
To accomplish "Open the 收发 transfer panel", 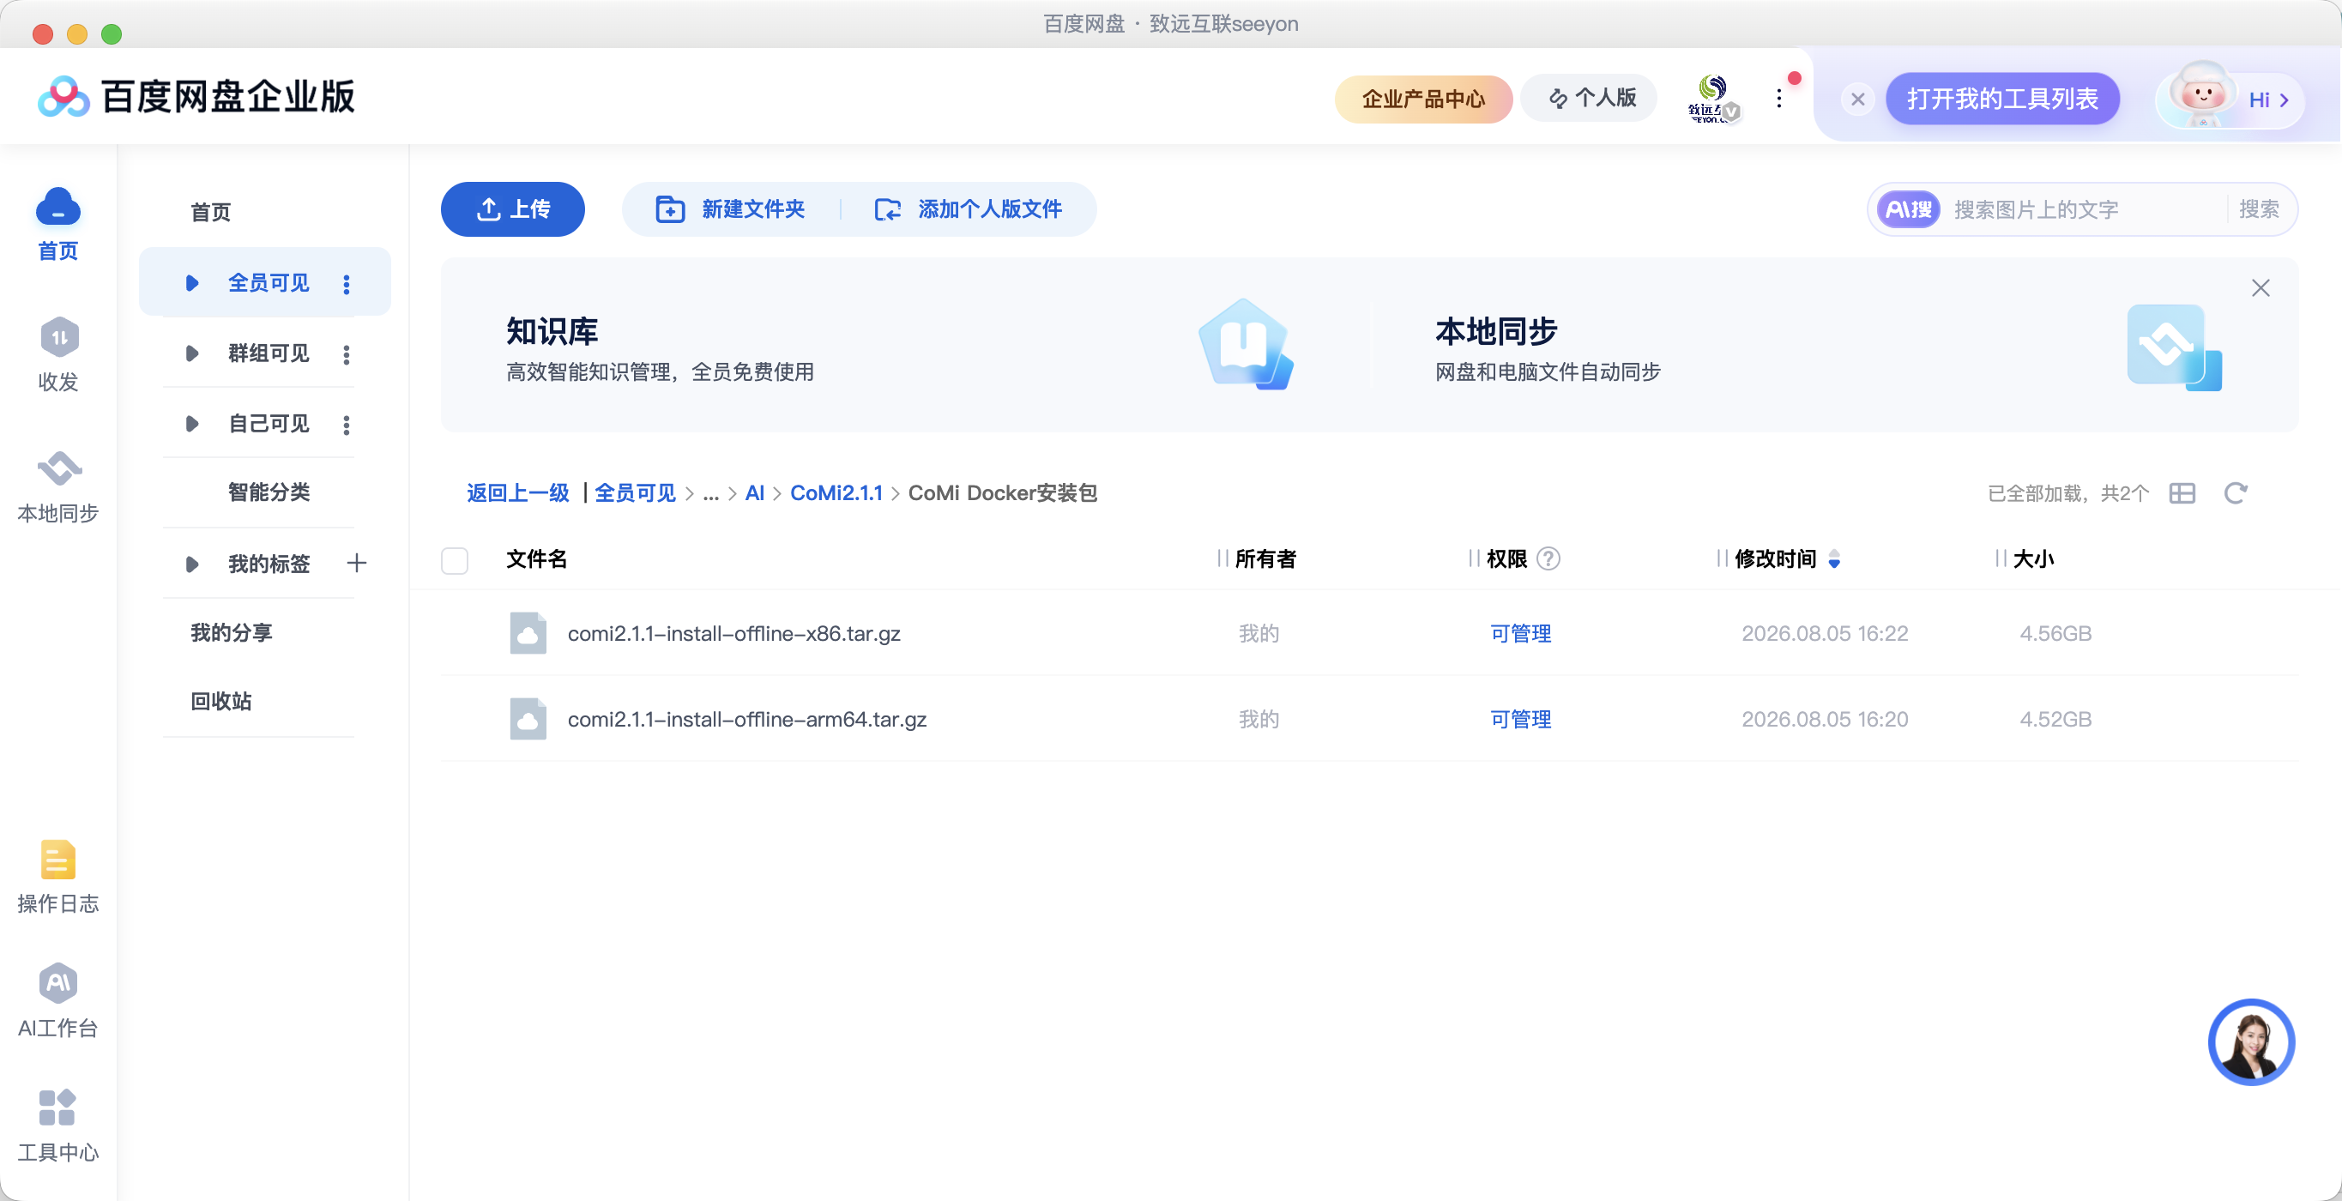I will click(58, 354).
